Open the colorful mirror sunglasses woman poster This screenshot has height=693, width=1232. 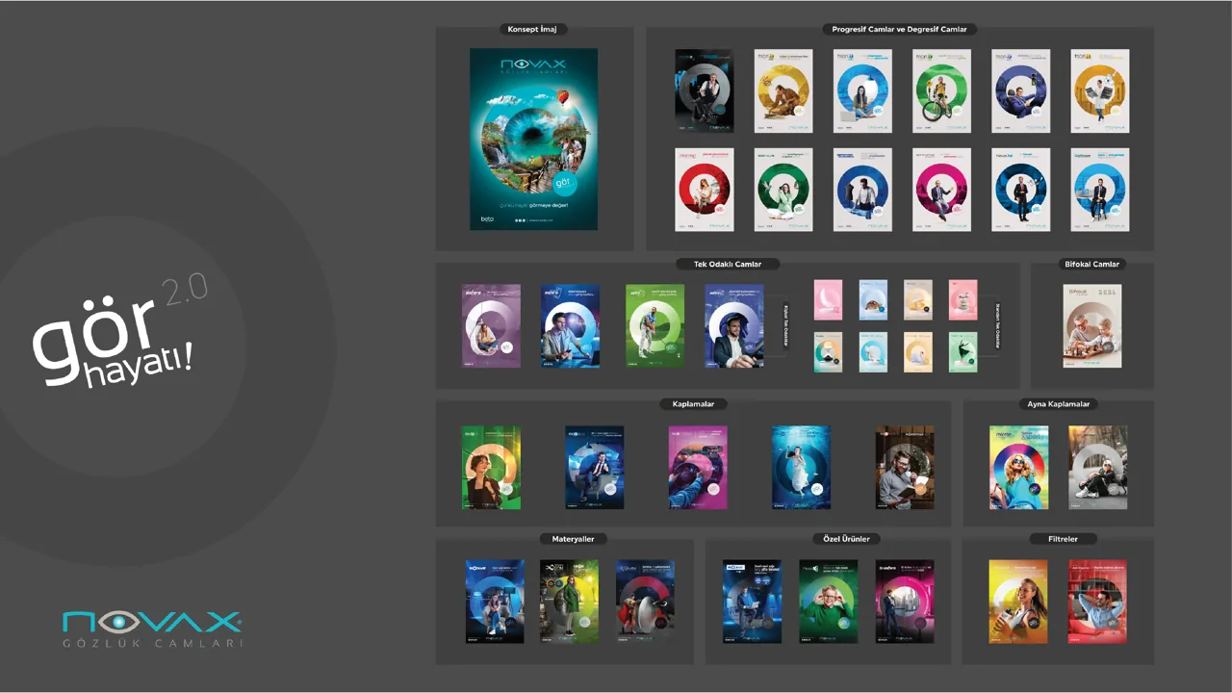point(1018,468)
